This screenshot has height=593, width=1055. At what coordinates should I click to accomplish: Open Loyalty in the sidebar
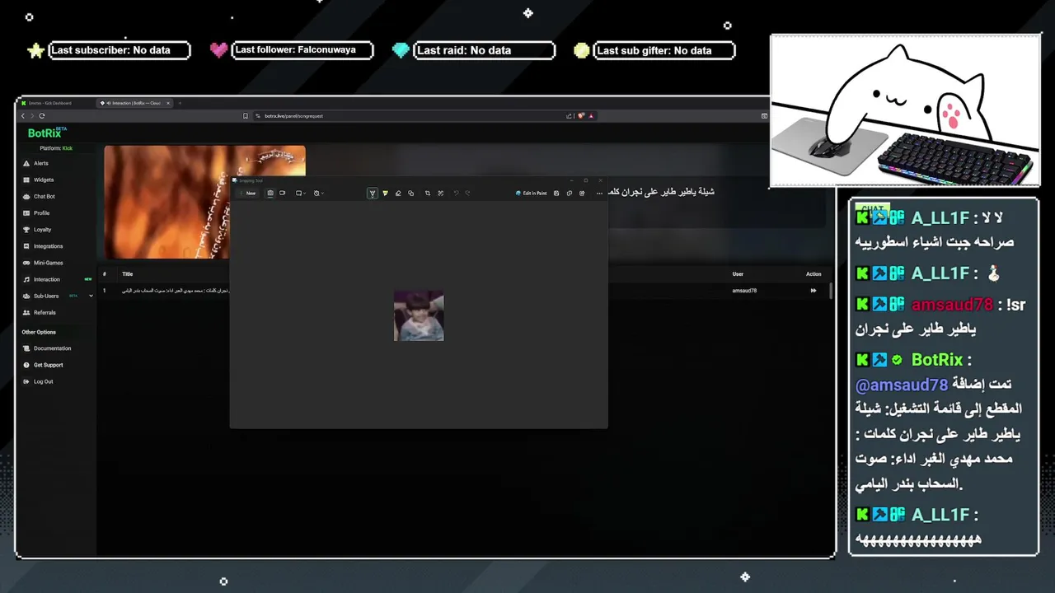[42, 230]
